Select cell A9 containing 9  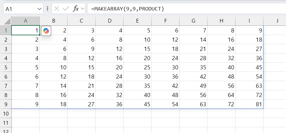[25, 104]
